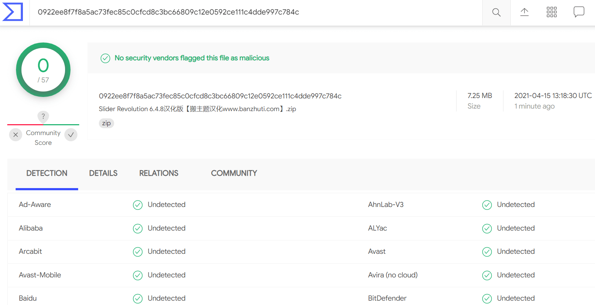Viewport: 595px width, 305px height.
Task: Click the Undetected result for Avira (no cloud)
Action: [x=516, y=275]
